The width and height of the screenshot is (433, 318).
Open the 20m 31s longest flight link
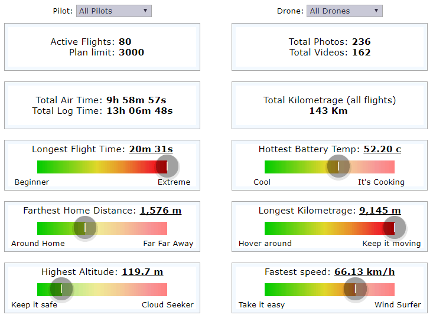[x=151, y=149]
